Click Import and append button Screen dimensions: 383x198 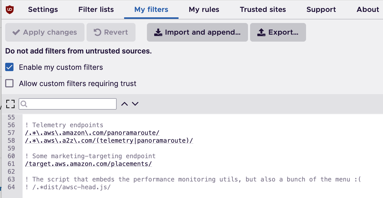click(197, 32)
